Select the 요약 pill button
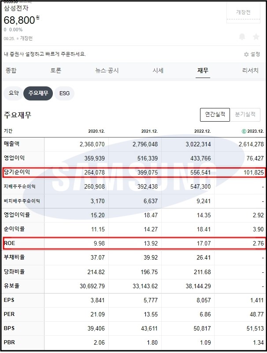Viewport: 267px width, 353px height. (14, 93)
